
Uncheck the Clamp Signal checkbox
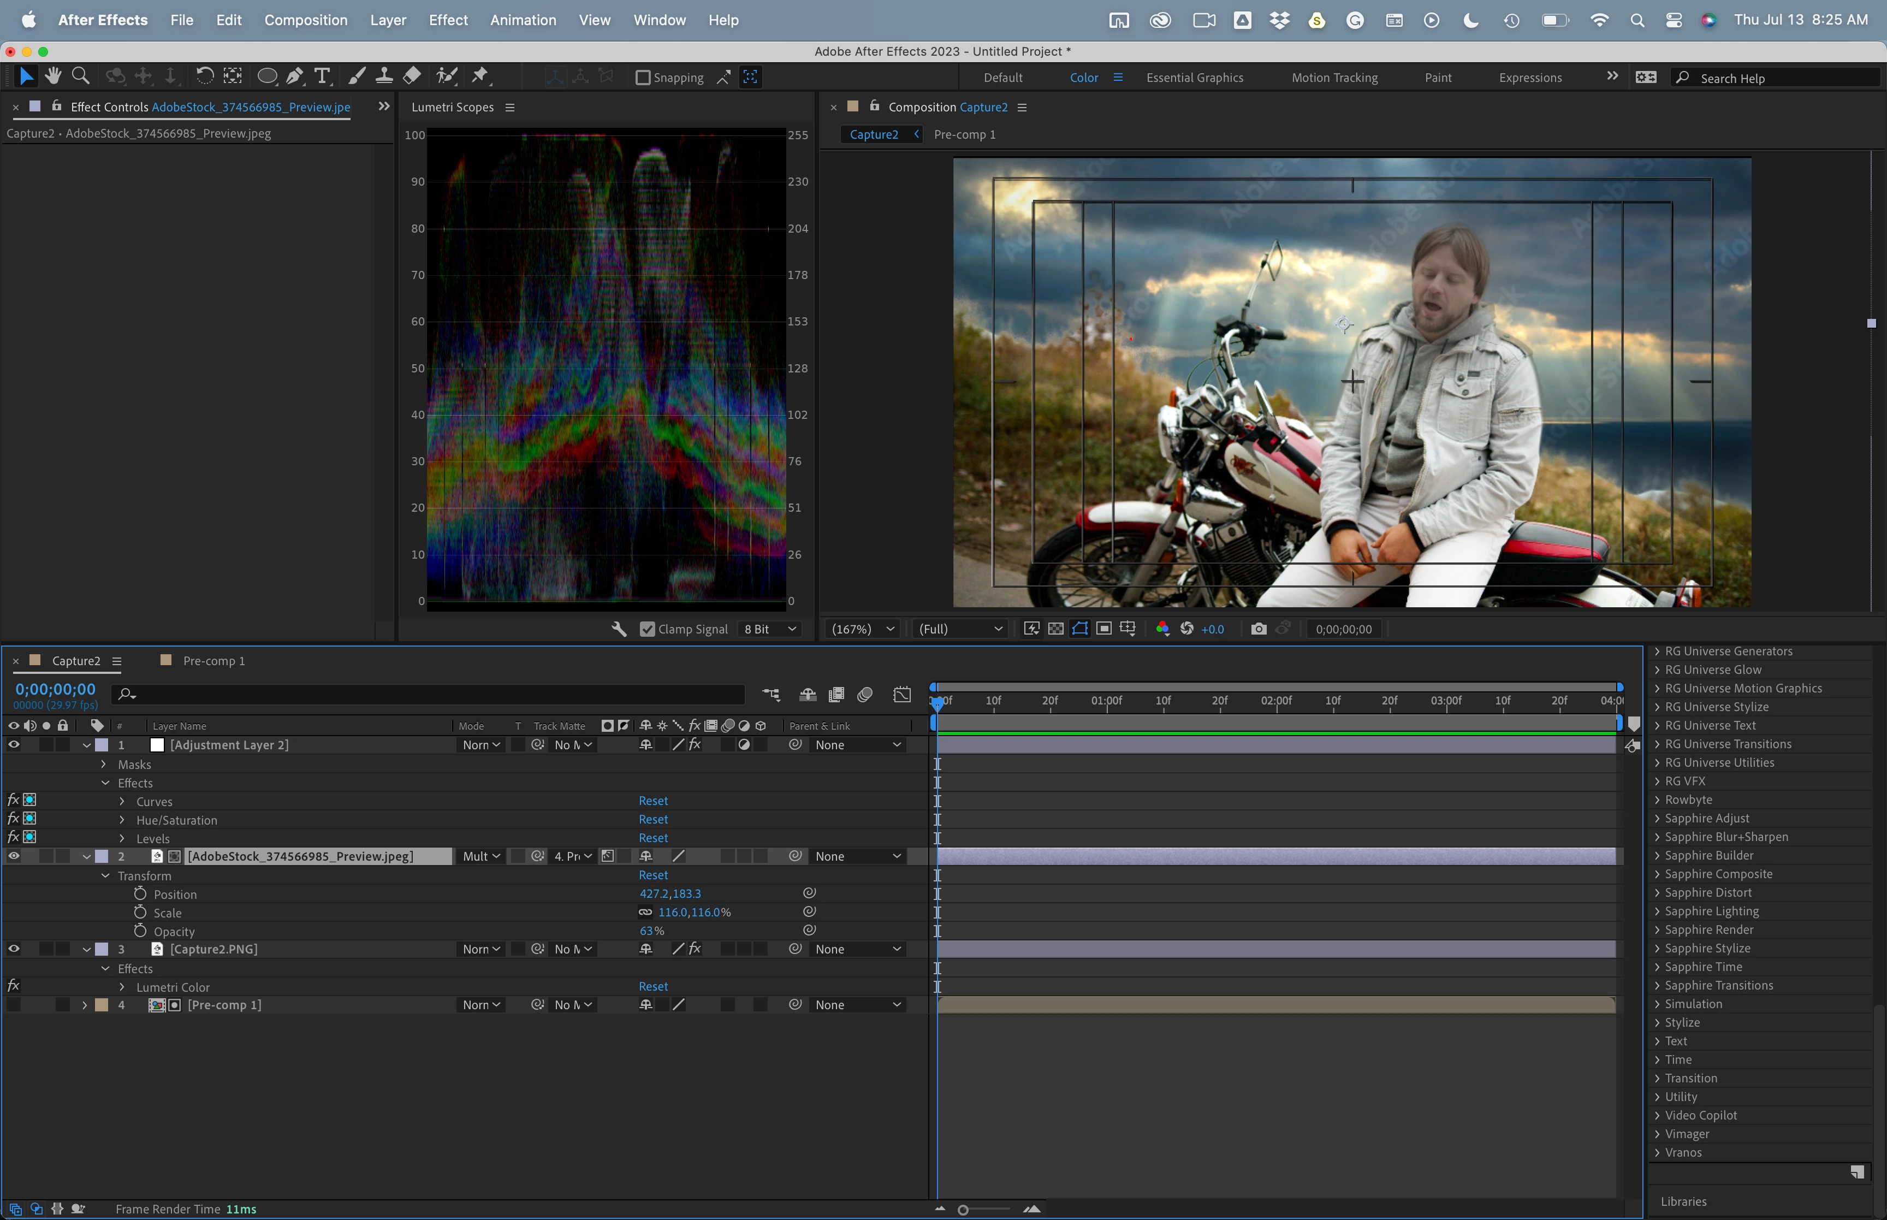648,629
